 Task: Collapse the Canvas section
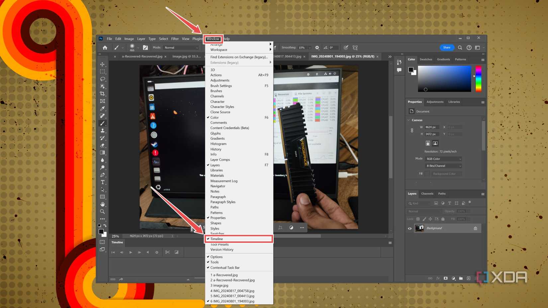pyautogui.click(x=409, y=120)
